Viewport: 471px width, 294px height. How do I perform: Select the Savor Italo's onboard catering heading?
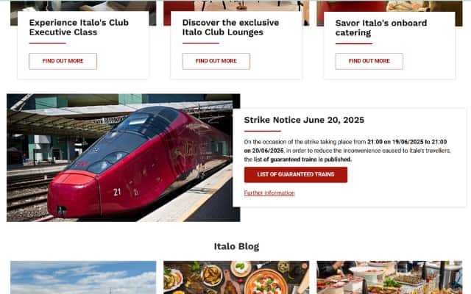(381, 28)
